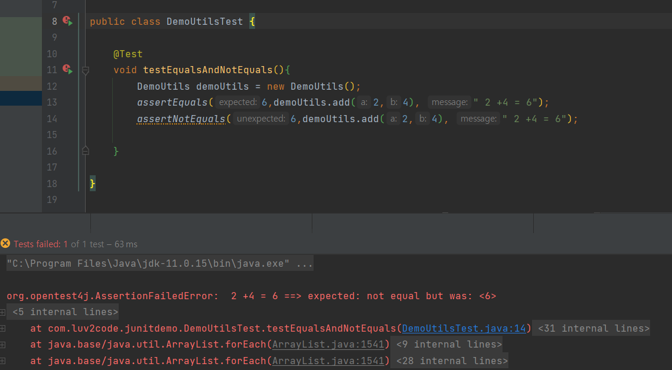
Task: Click the closing class brace on line 18
Action: [x=93, y=184]
